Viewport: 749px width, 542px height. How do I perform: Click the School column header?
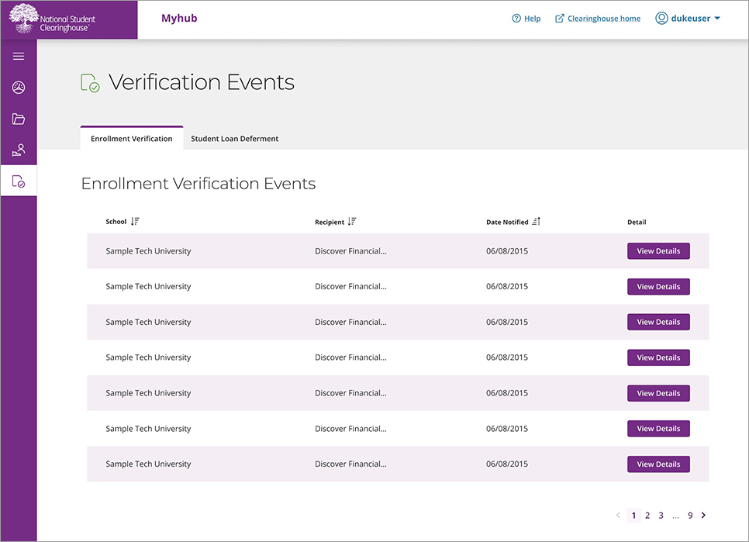click(116, 222)
